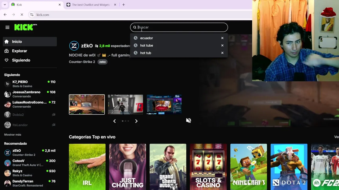Stop loading the page

tap(22, 15)
